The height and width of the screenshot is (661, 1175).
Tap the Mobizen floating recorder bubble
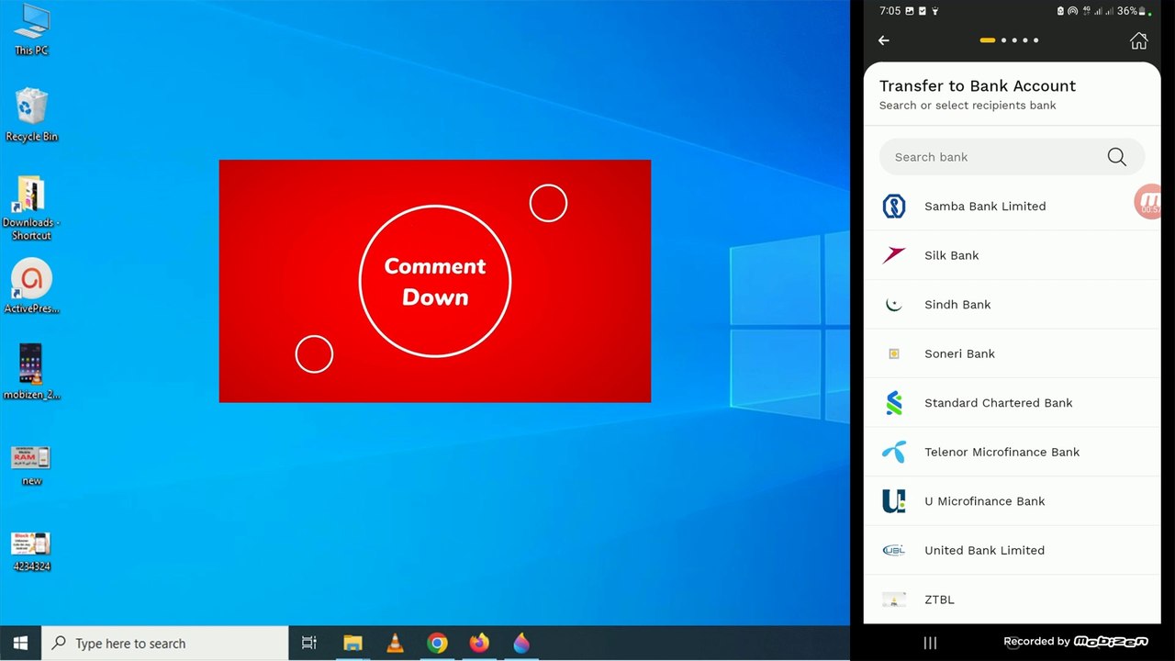coord(1148,202)
